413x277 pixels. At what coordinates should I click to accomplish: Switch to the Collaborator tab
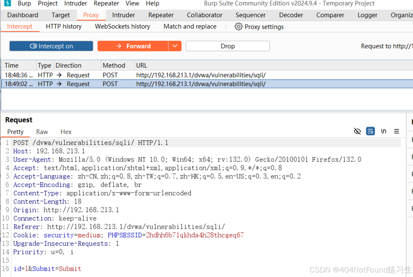tap(205, 15)
